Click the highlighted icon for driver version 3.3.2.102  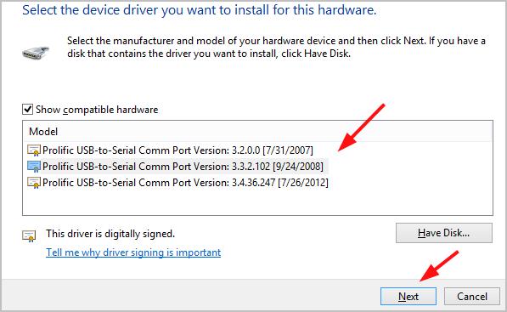pos(34,167)
